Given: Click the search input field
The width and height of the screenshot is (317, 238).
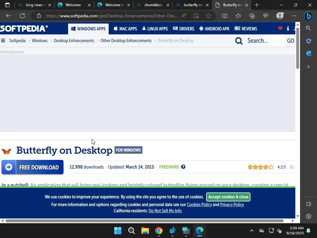Looking at the screenshot, I should (265, 41).
